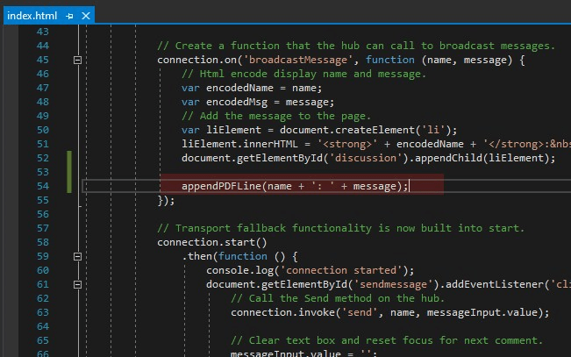Click line number 45 in the gutter
The width and height of the screenshot is (571, 357).
tap(43, 60)
